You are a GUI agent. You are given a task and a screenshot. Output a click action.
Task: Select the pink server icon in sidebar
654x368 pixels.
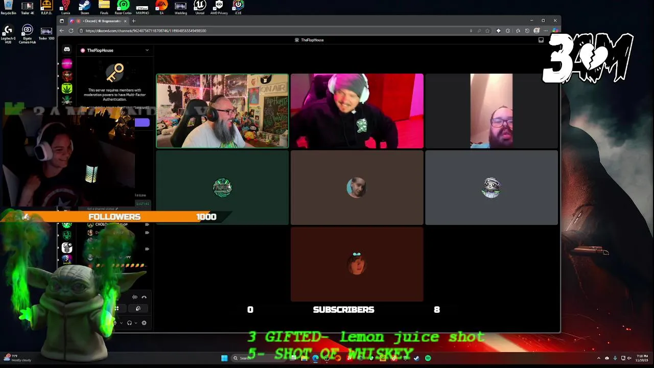(x=67, y=64)
